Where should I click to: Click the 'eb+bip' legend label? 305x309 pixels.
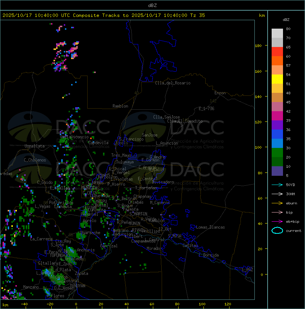(293, 222)
